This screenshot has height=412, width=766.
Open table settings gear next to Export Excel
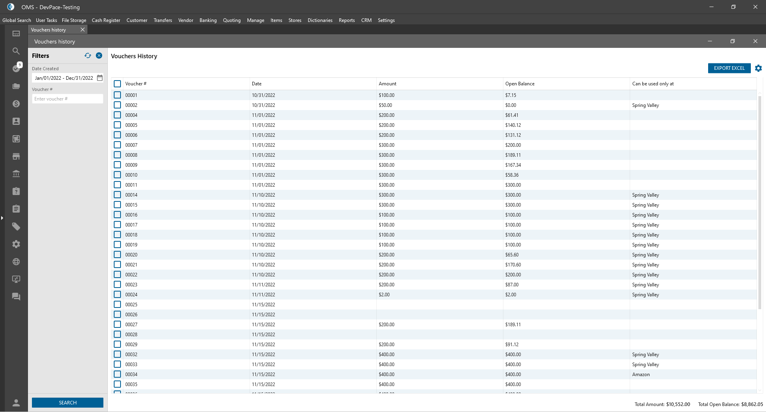point(758,68)
